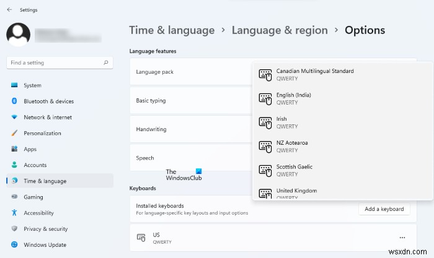Viewport: 434px width, 258px height.
Task: Open more options for US keyboard
Action: pyautogui.click(x=402, y=238)
